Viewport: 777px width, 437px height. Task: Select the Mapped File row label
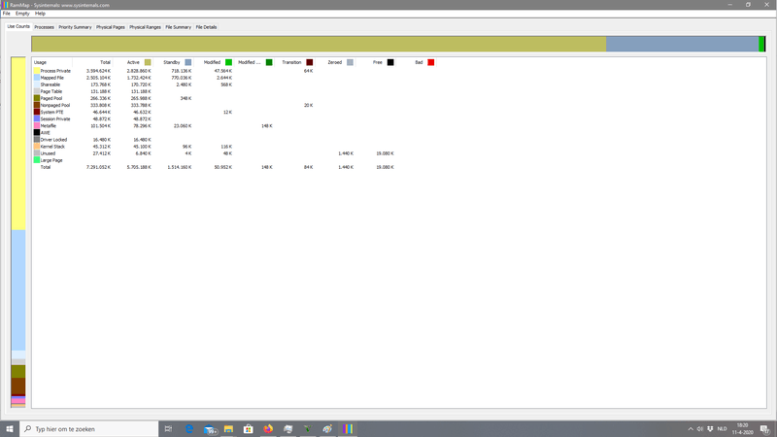click(x=52, y=78)
